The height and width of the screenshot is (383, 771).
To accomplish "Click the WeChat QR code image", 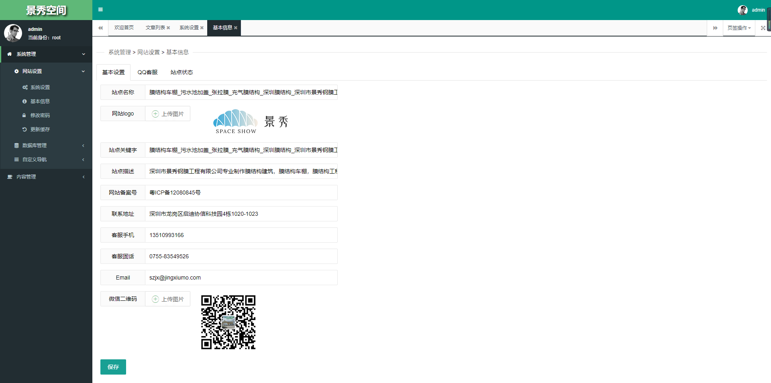I will (x=228, y=322).
